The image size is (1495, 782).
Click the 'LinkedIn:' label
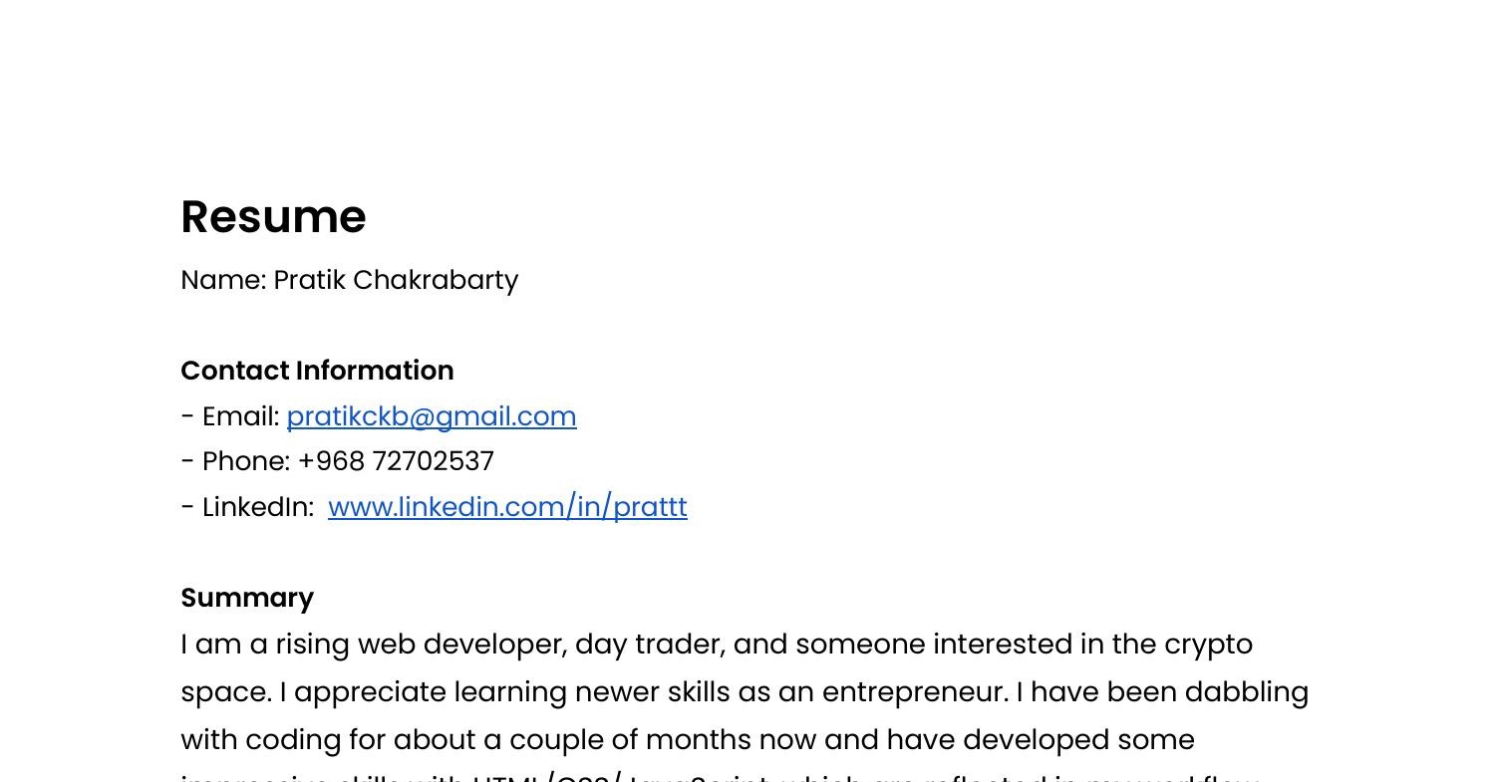(257, 507)
